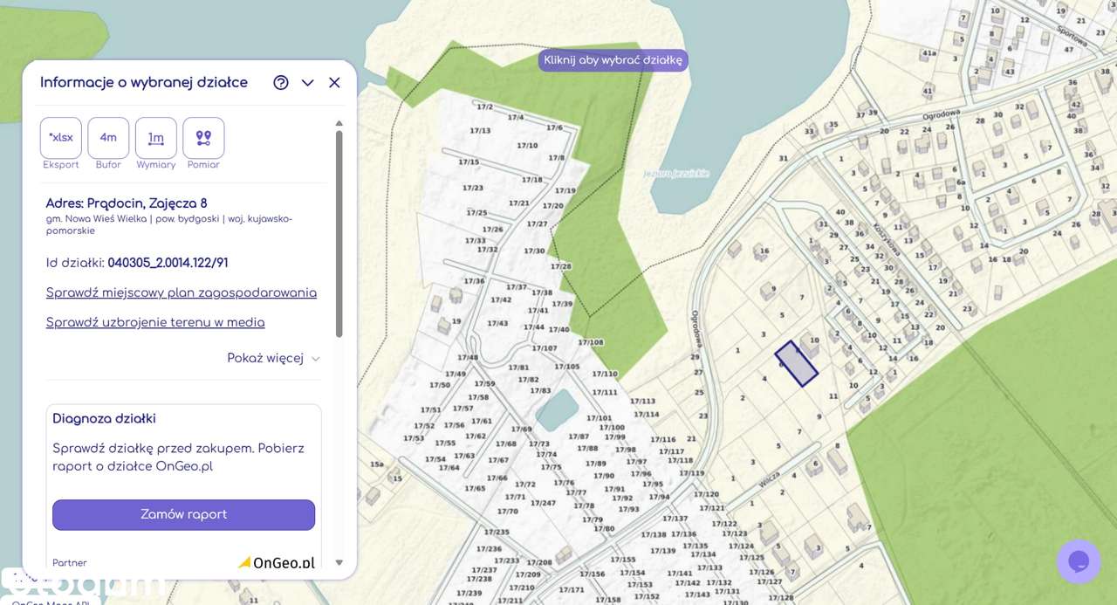Open the chat support bubble
Viewport: 1117px width, 605px height.
(1078, 561)
